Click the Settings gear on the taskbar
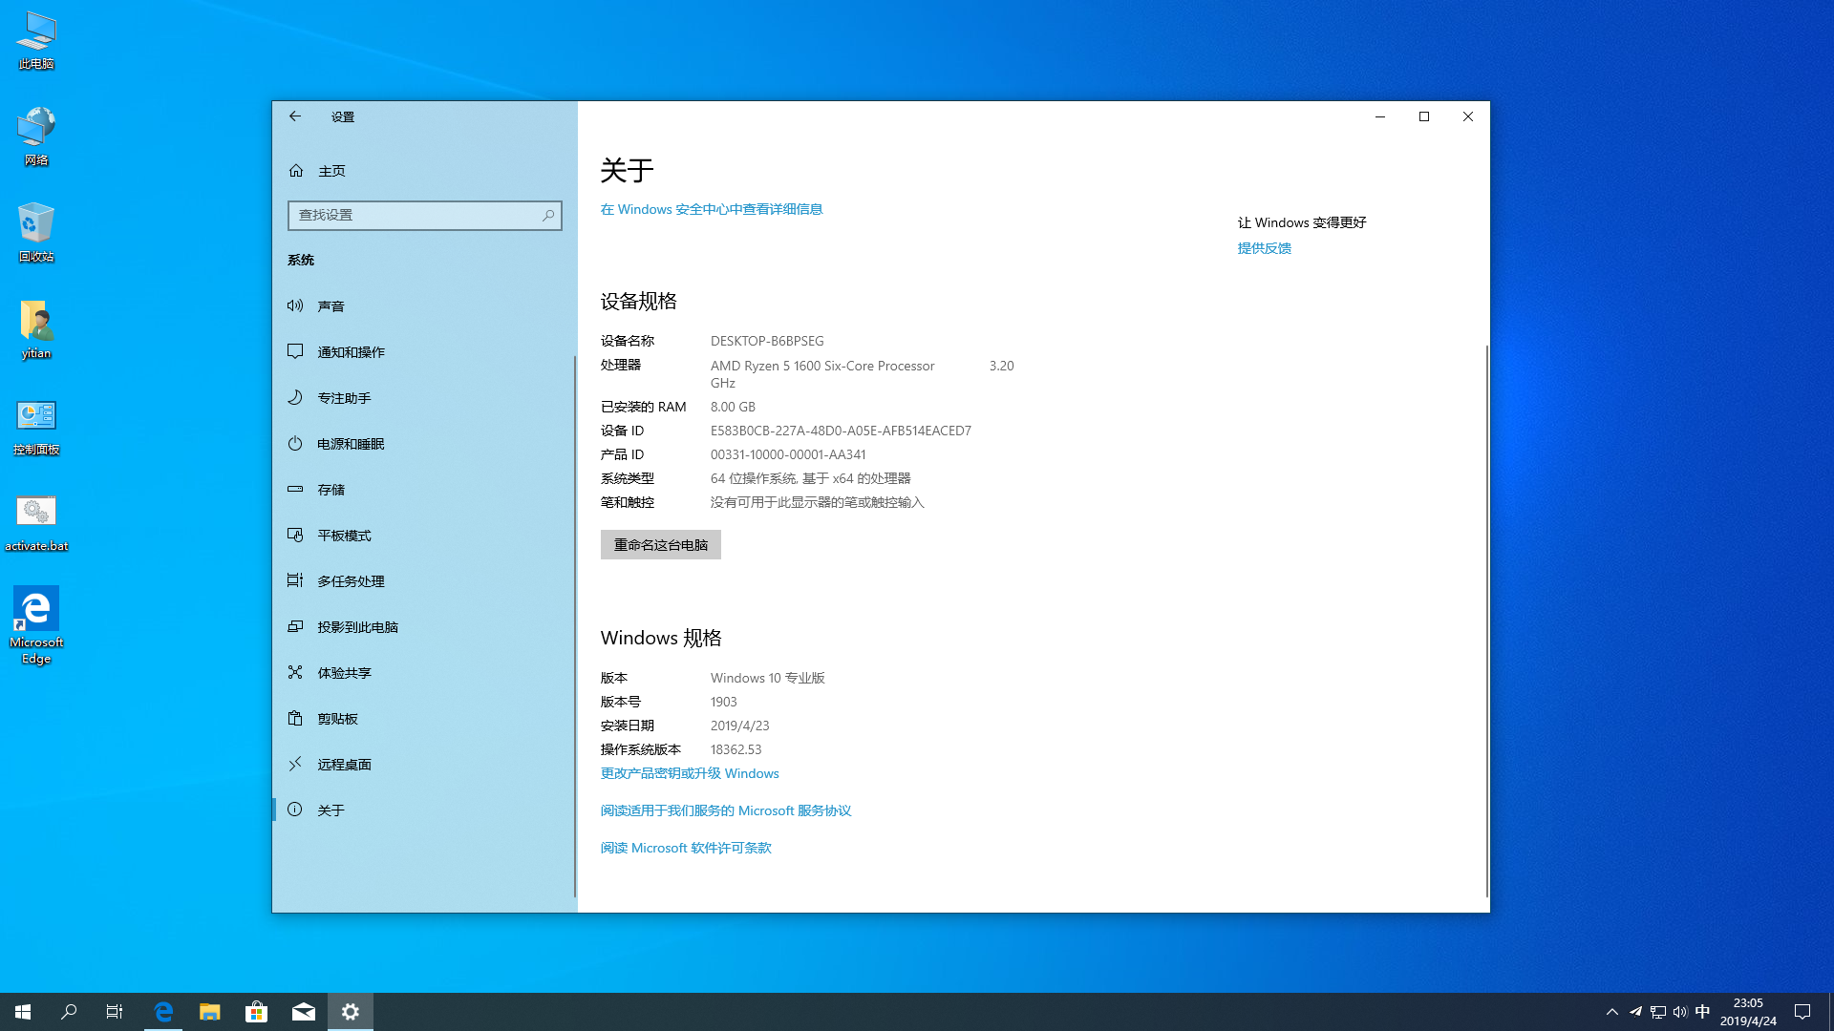 click(x=351, y=1012)
